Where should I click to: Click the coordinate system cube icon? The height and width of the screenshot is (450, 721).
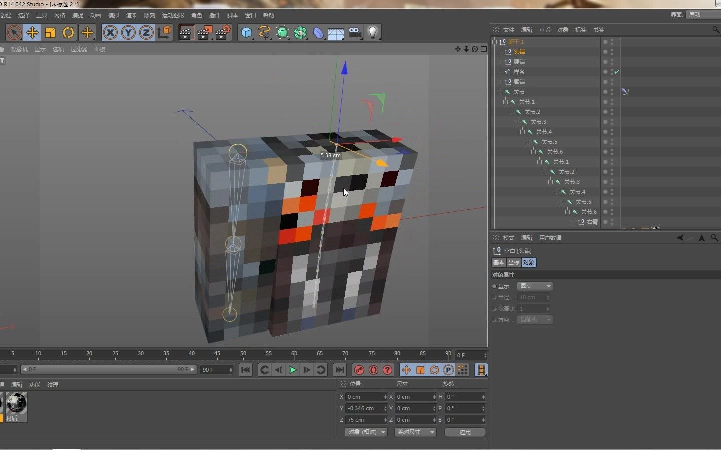point(164,33)
